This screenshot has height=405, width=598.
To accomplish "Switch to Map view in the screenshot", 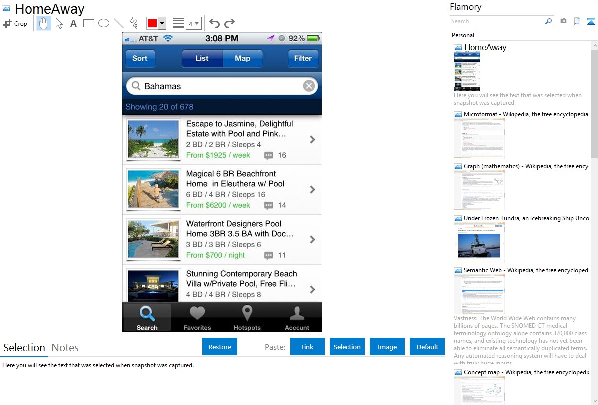I will tap(243, 58).
